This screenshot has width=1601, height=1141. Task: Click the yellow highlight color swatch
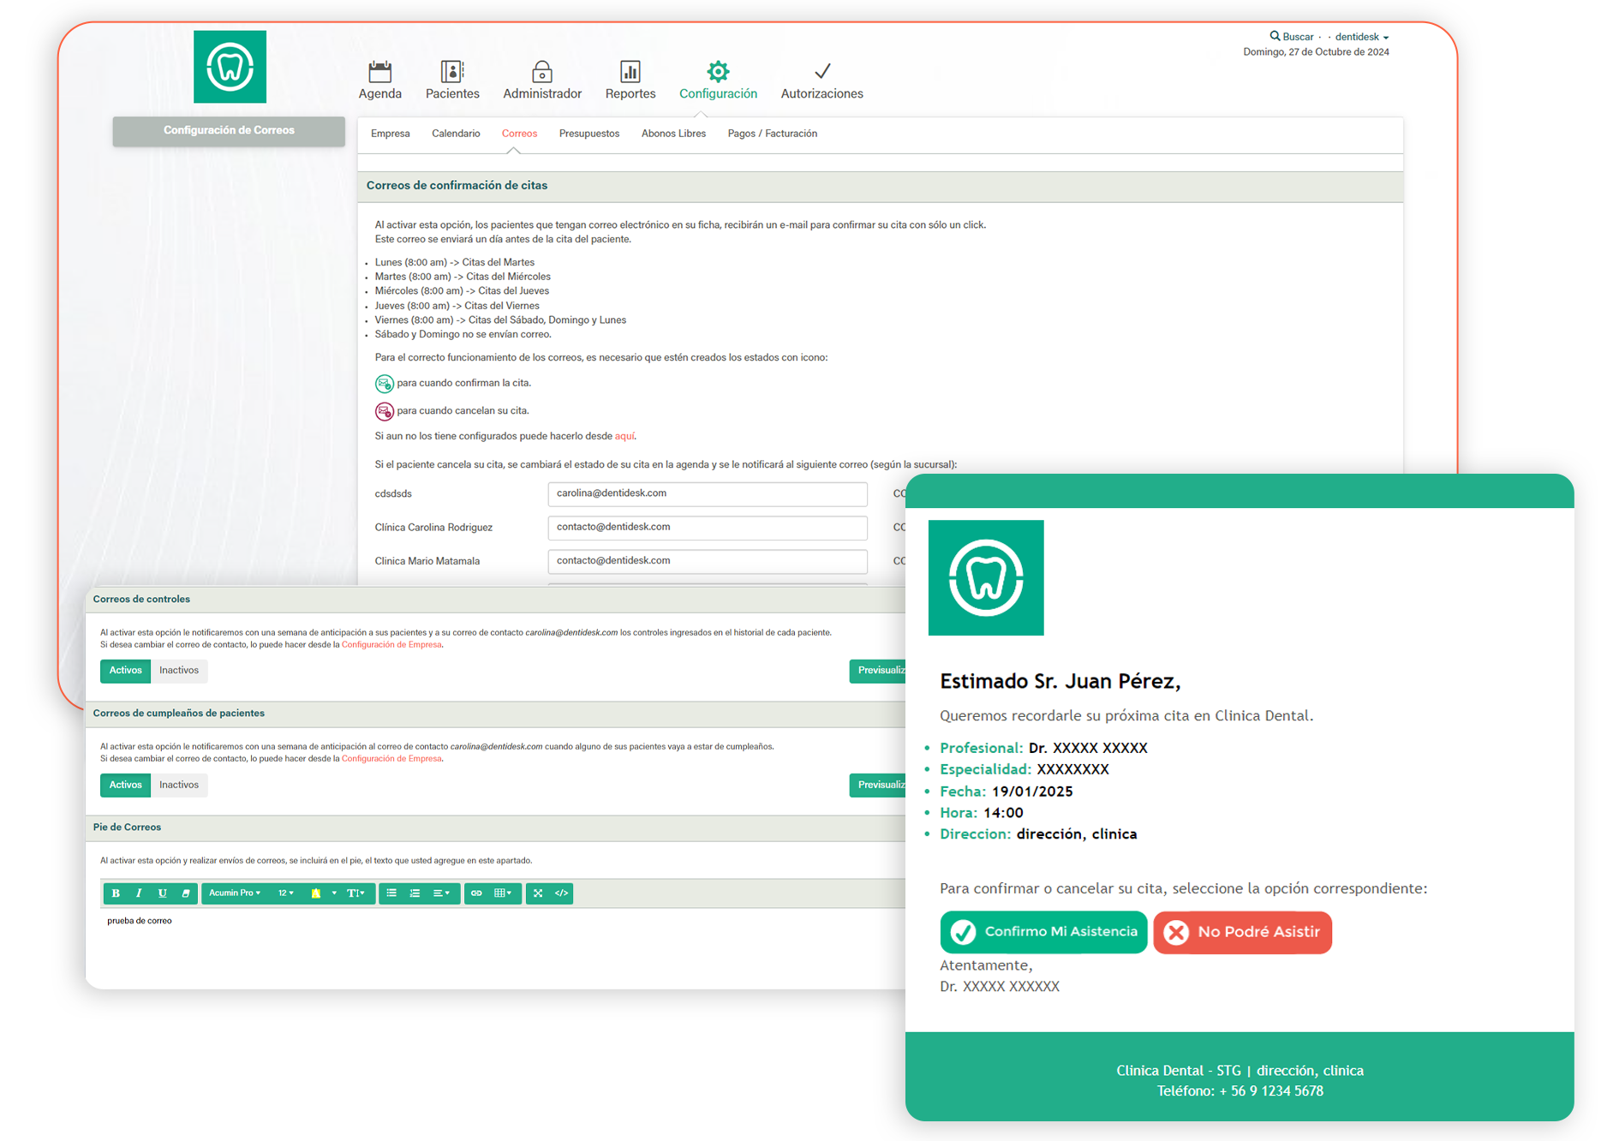pyautogui.click(x=315, y=893)
